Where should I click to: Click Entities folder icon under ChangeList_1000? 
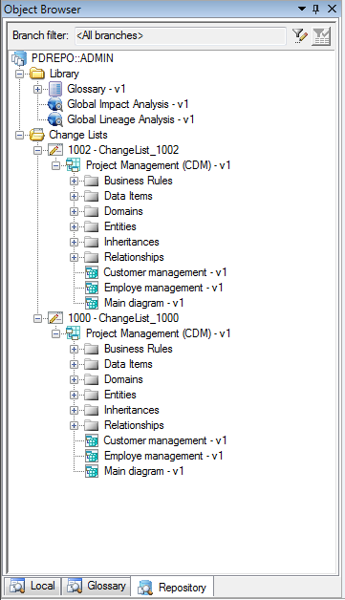click(92, 395)
